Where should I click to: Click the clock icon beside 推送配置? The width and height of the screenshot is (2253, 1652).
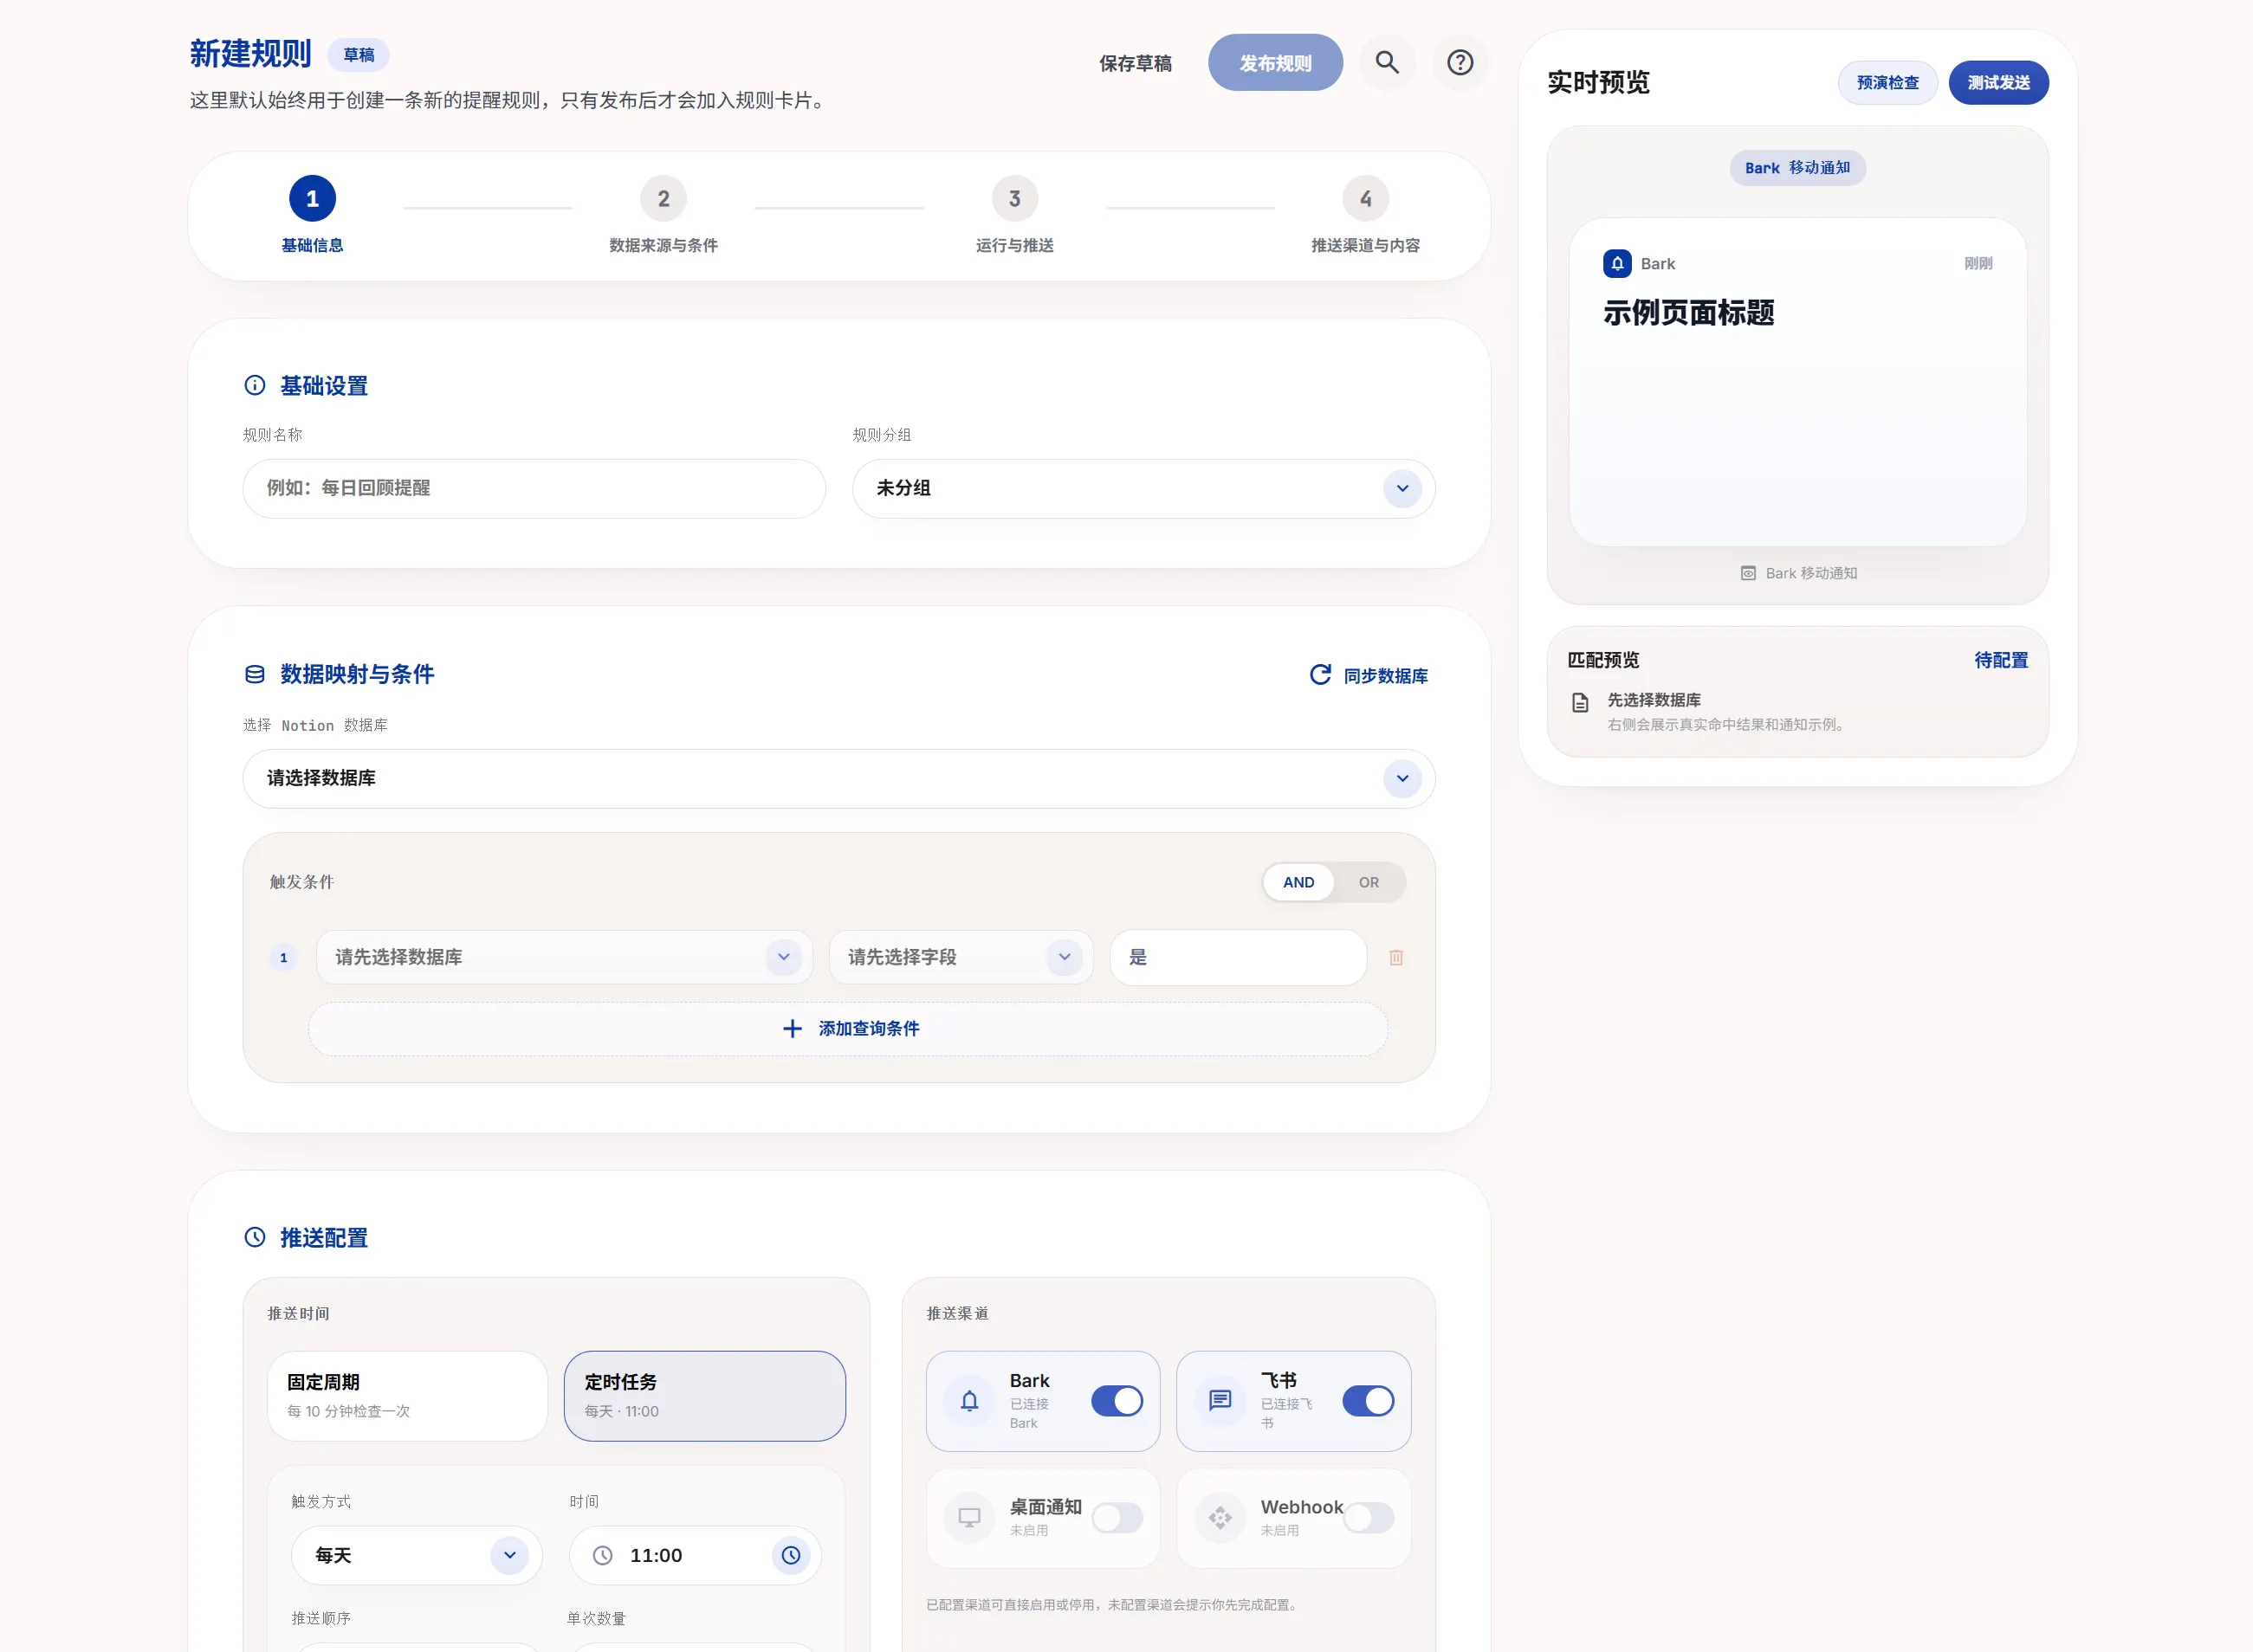pos(256,1238)
